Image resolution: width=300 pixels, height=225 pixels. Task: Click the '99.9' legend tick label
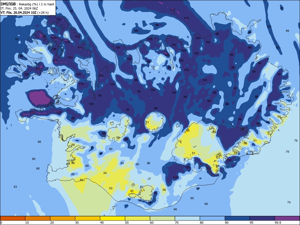277,223
